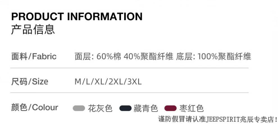The height and width of the screenshot is (124, 278).
Task: Click the 面层: 60%棉 fabric text
Action: (98, 57)
